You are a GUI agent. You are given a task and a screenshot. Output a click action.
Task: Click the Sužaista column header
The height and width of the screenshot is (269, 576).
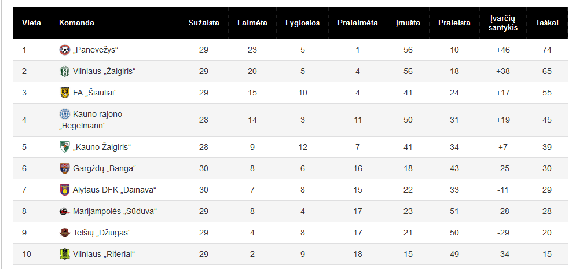tap(204, 23)
